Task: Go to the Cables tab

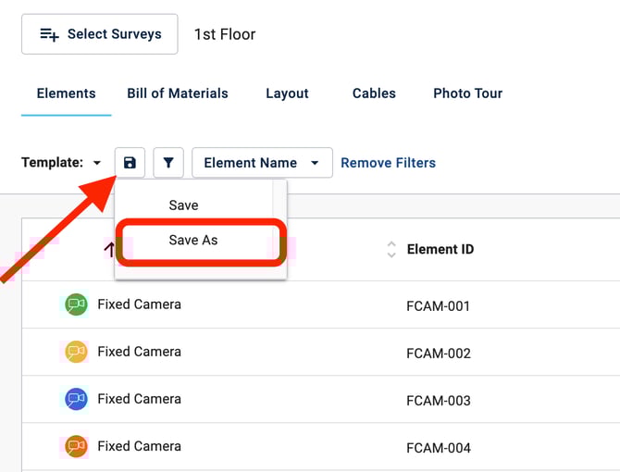Action: coord(374,93)
